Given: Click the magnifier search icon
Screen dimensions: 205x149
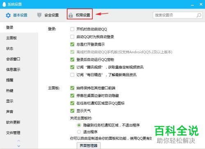Looking at the screenshot, I should pos(199,15).
